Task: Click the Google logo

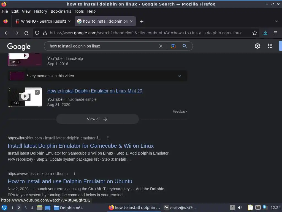Action: tap(19, 46)
